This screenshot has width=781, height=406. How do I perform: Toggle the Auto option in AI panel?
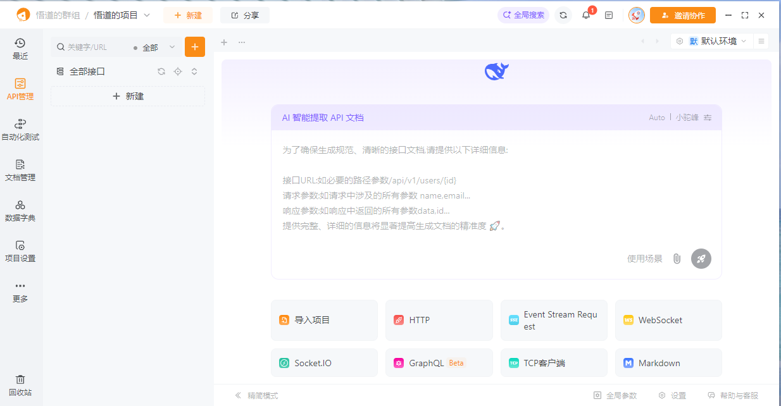(x=657, y=118)
